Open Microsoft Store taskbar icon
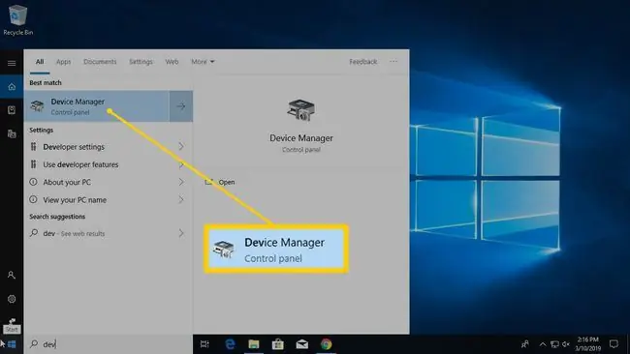The height and width of the screenshot is (354, 630). (277, 344)
